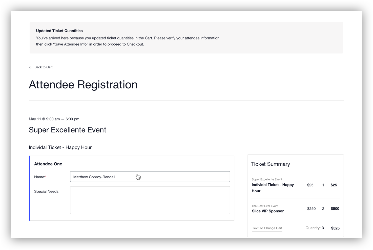Click the Super Excellente Event main title

[68, 130]
